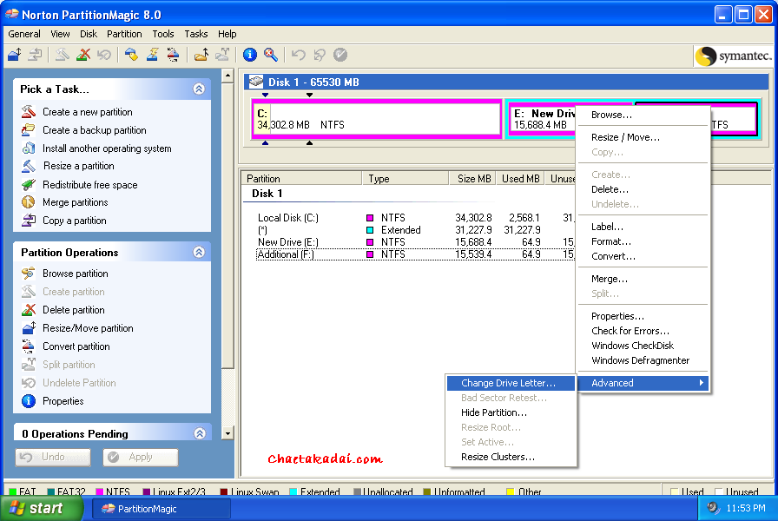Click the red X Delete partition toolbar icon
The width and height of the screenshot is (778, 521).
[x=83, y=55]
